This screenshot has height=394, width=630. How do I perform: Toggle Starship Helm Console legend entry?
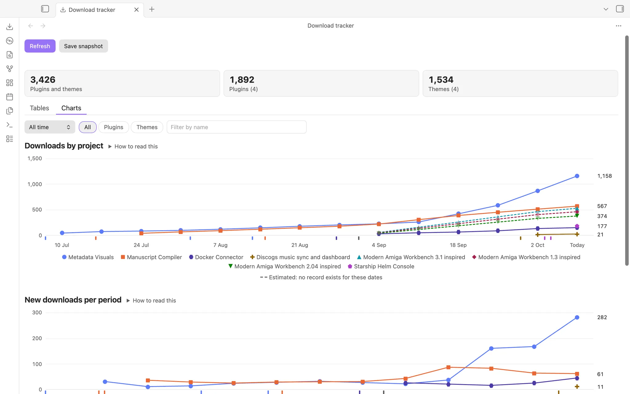[381, 266]
